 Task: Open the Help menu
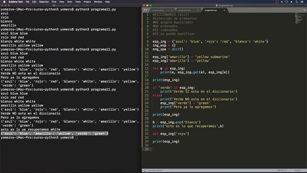(x=107, y=2)
